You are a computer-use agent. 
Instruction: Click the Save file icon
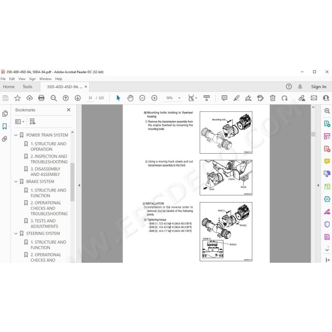[5, 98]
